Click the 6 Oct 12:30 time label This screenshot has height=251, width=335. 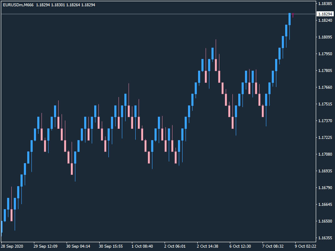(240, 246)
